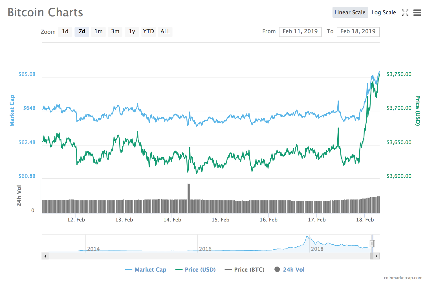Click the navigator right arrow
427x282 pixels.
pyautogui.click(x=377, y=256)
